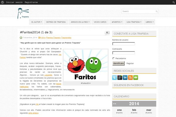Click the Trapseia lighthouse logo

(x=23, y=13)
